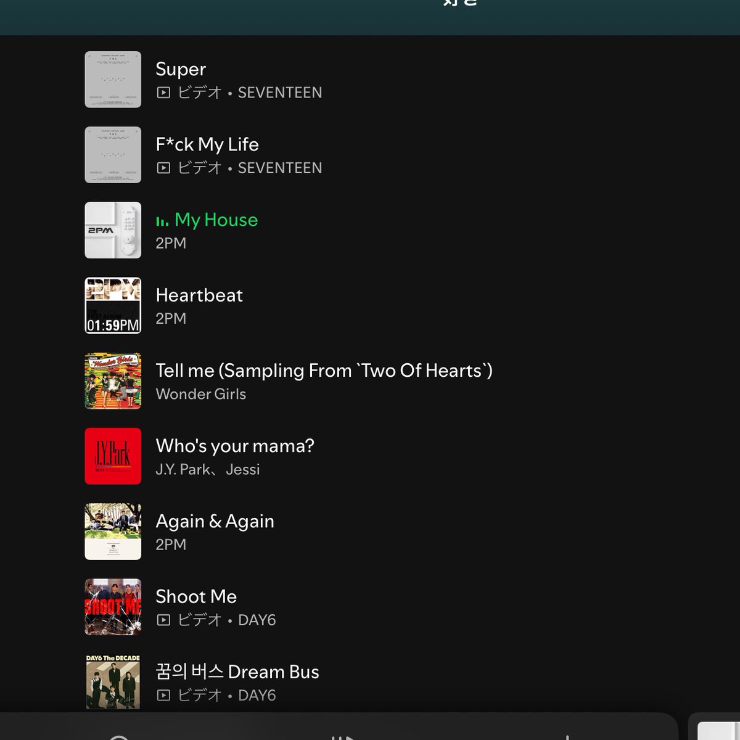The image size is (740, 740).
Task: Tap the red J.Y. Park album cover
Action: pyautogui.click(x=113, y=456)
